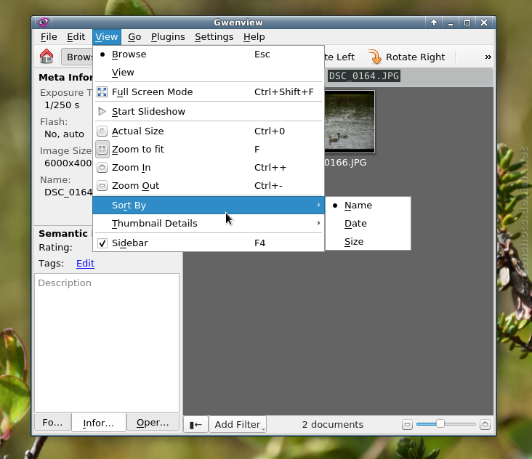Click the Rotate Right toolbar button

pos(406,57)
